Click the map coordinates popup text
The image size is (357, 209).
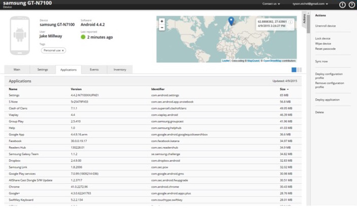(272, 24)
